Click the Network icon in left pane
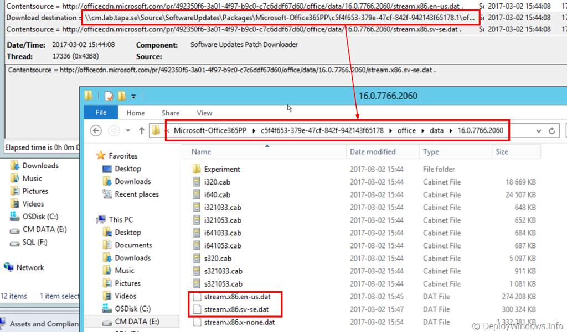The image size is (567, 332). (x=9, y=267)
